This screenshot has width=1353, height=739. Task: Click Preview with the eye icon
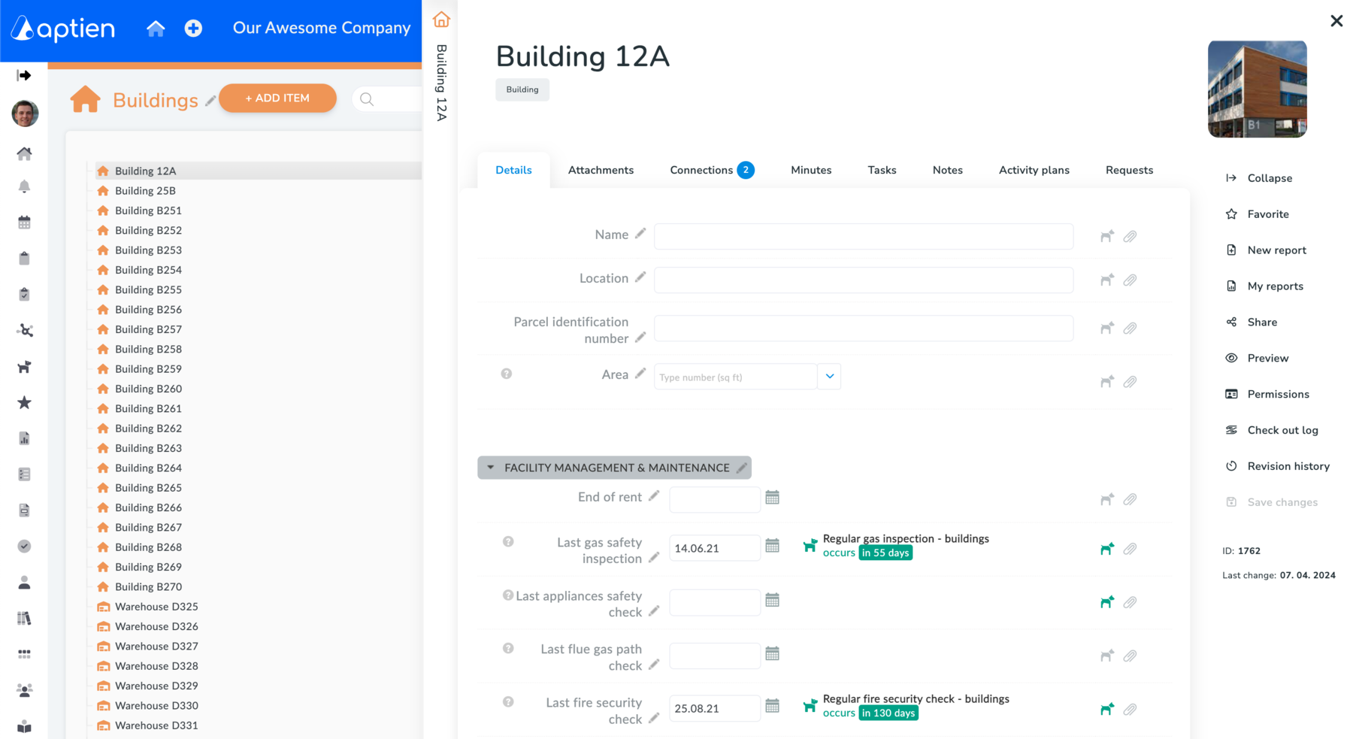coord(1267,359)
